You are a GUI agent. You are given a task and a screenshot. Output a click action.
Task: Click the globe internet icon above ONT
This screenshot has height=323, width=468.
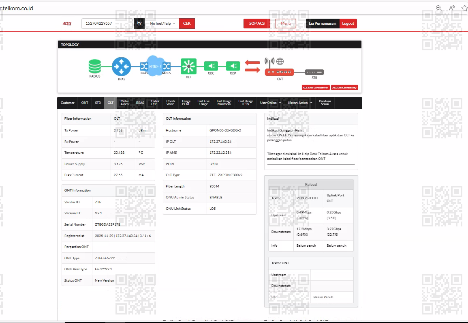280,62
